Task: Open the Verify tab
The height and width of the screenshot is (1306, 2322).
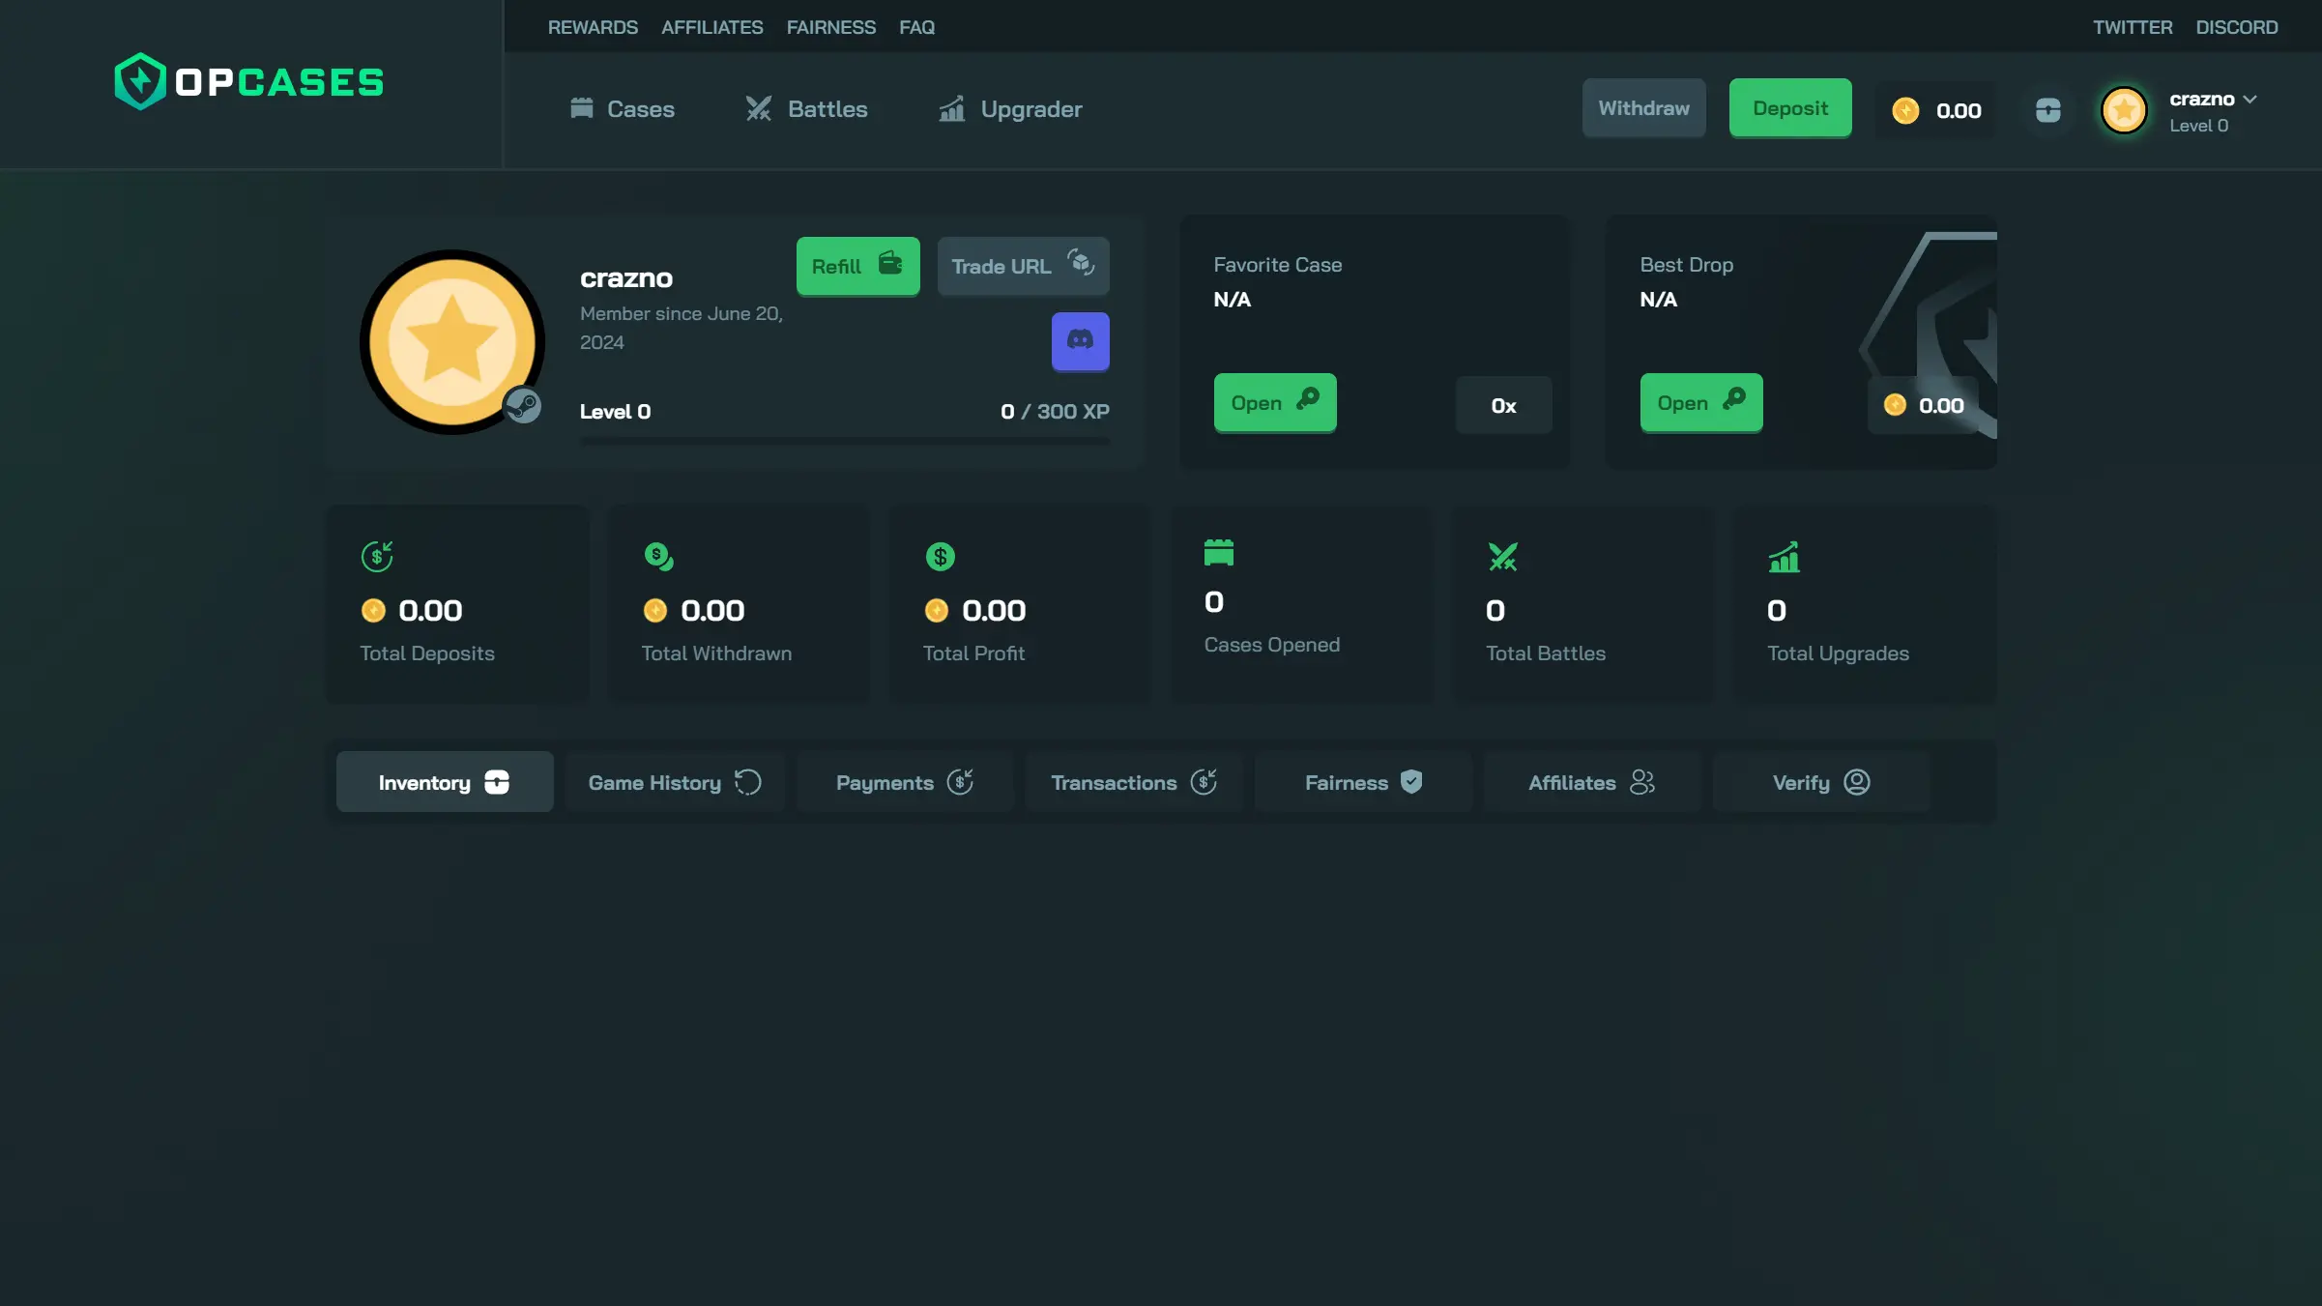Action: [1821, 782]
